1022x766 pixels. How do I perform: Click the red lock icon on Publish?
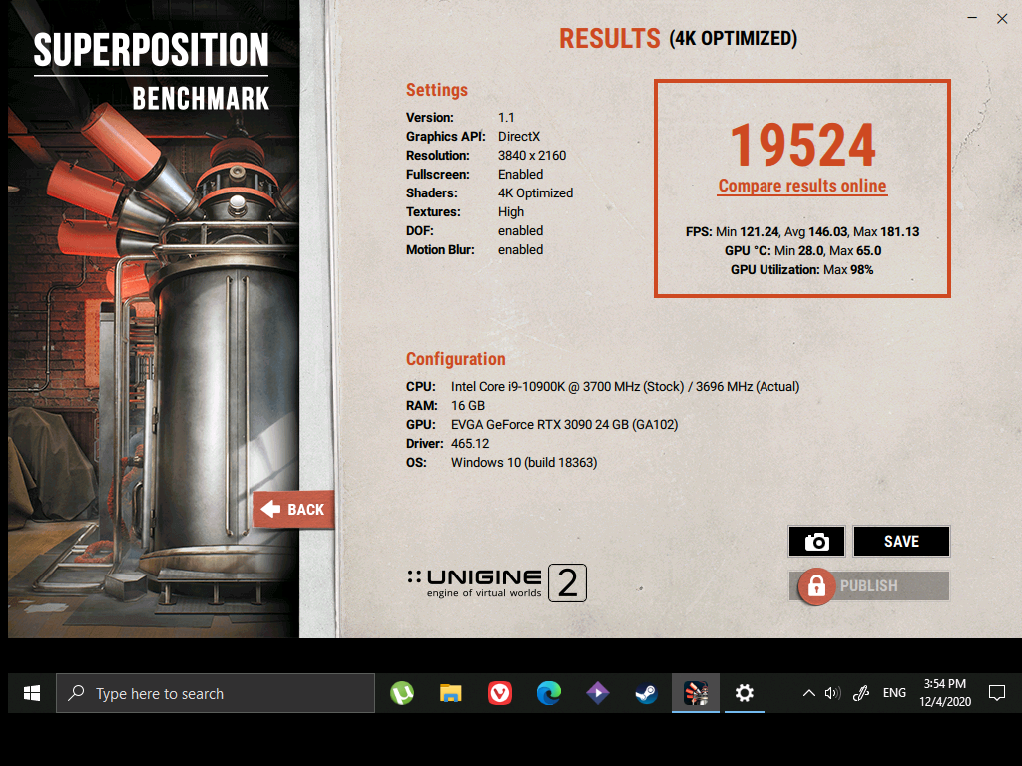tap(816, 586)
